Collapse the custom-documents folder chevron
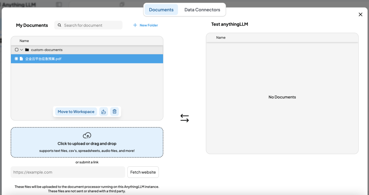Viewport: 369px width, 195px height. click(22, 50)
